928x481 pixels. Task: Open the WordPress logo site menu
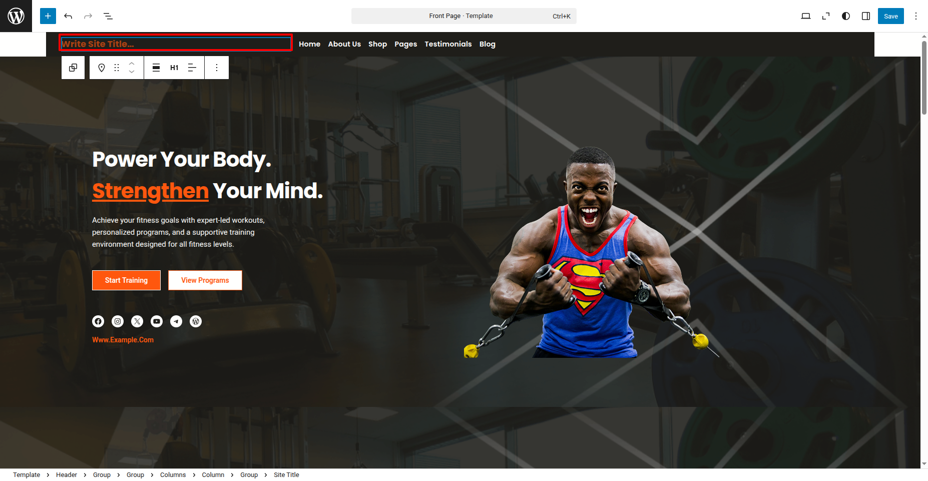tap(16, 16)
